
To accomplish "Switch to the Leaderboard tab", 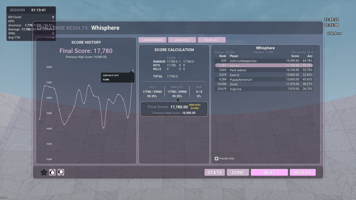I will [152, 40].
